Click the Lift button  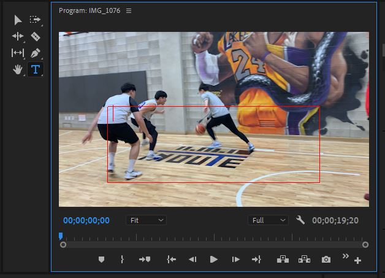[x=283, y=260]
